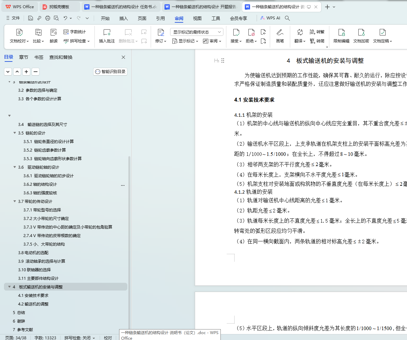The image size is (407, 340).
Task: Jump to 4.2 输送机的调整 heading
Action: tap(33, 304)
